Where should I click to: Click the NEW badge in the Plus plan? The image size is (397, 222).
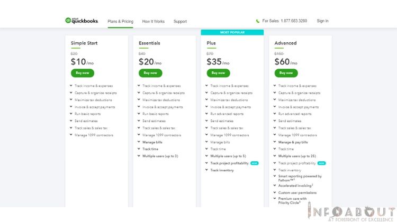click(254, 163)
